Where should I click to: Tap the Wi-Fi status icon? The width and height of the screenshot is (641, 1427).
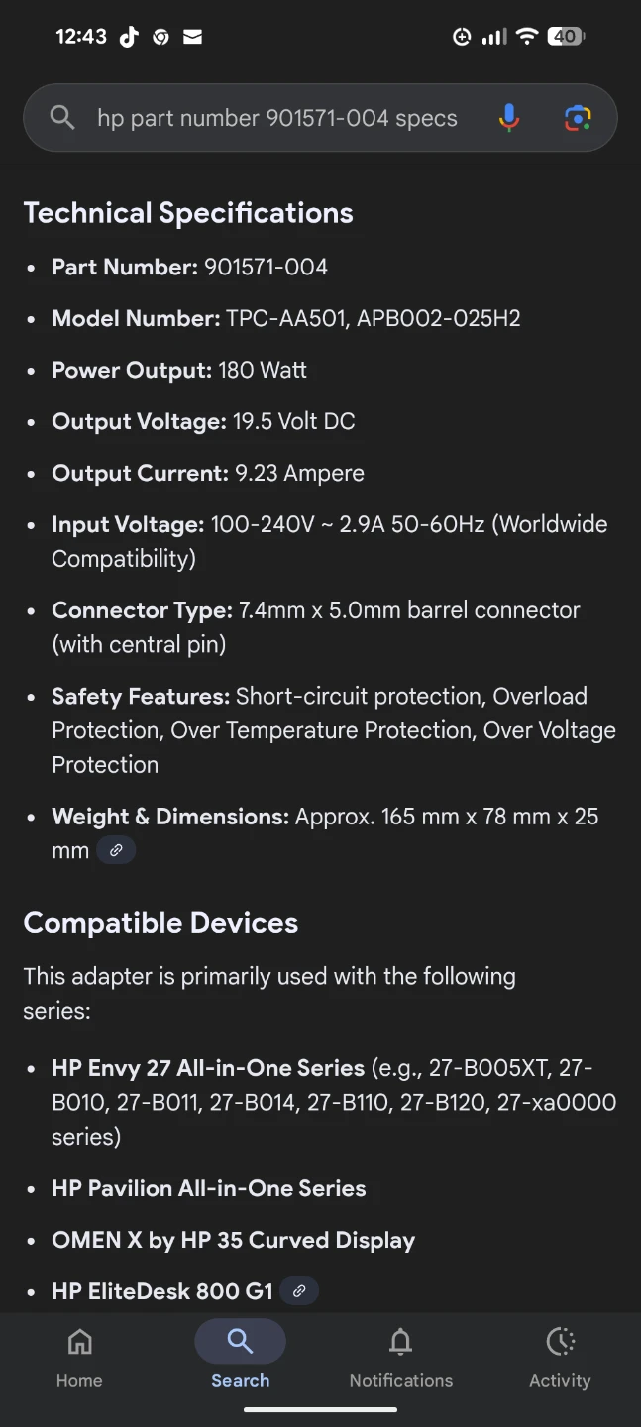tap(527, 37)
